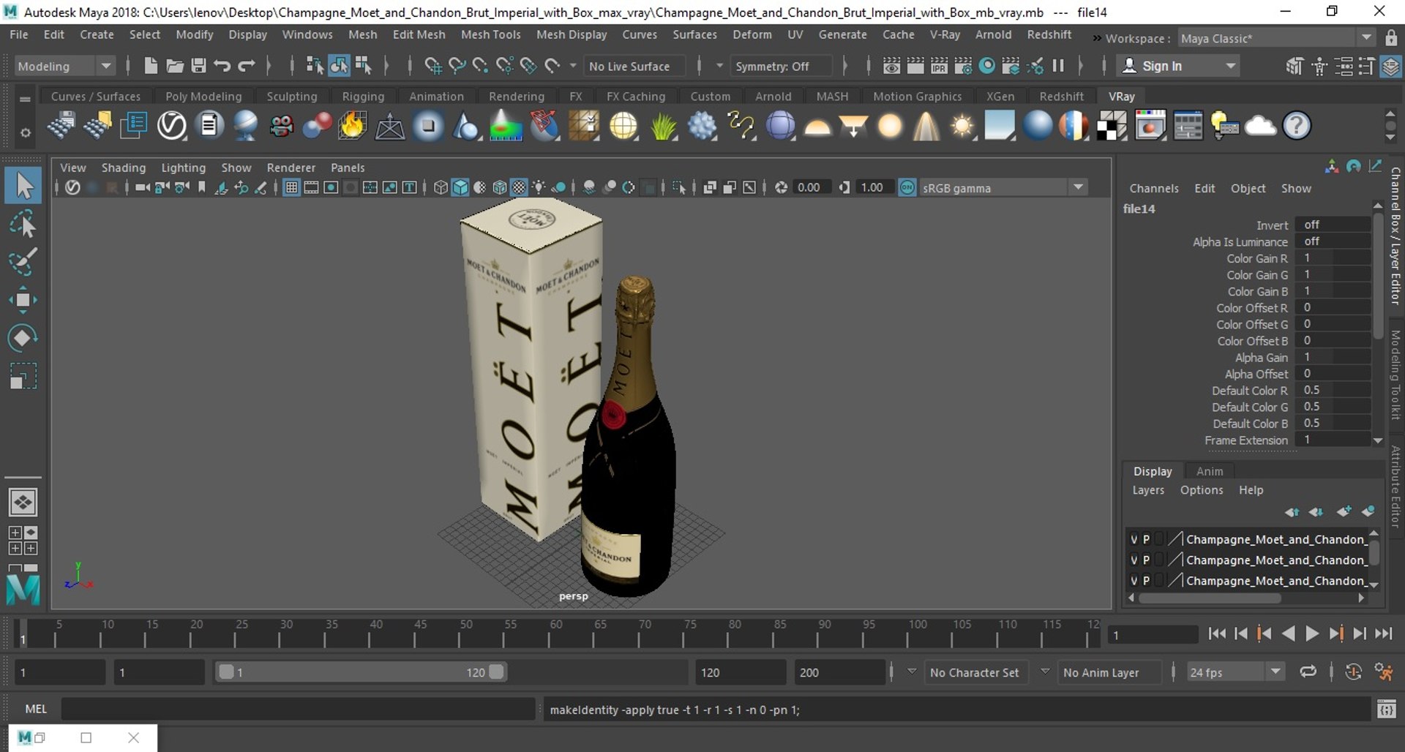Viewport: 1405px width, 752px height.
Task: Toggle the viewport grid display icon
Action: click(291, 187)
